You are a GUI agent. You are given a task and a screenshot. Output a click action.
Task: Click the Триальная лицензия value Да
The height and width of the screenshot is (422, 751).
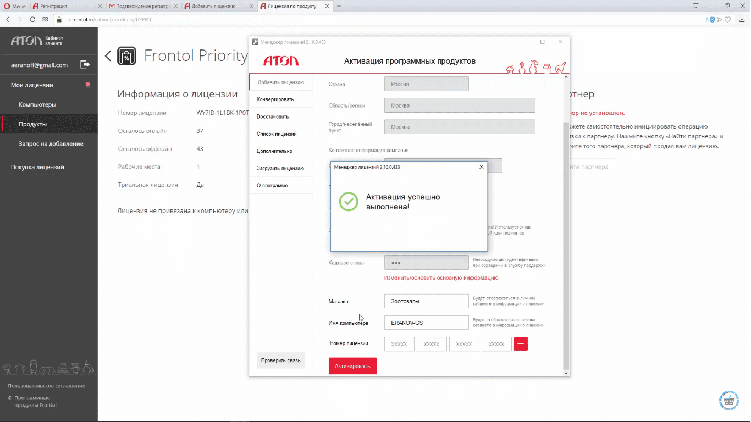[x=200, y=185]
